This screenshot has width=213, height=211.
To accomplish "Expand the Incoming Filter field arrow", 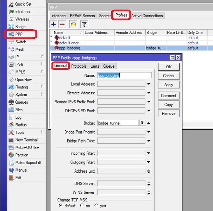I will [x=149, y=154].
